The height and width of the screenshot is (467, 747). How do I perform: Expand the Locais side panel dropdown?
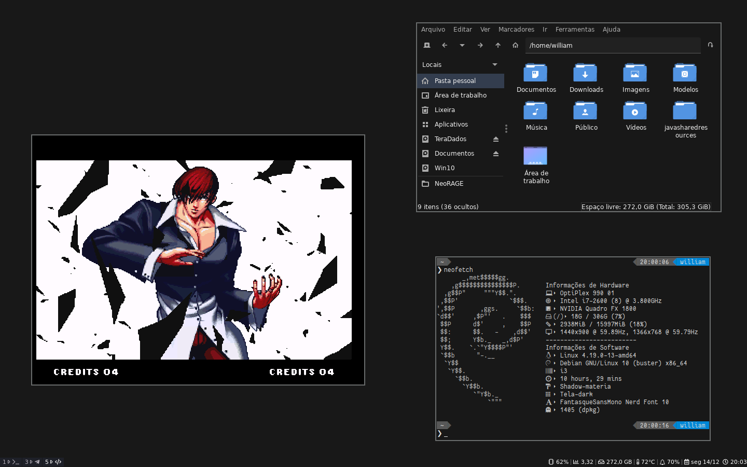pyautogui.click(x=495, y=65)
